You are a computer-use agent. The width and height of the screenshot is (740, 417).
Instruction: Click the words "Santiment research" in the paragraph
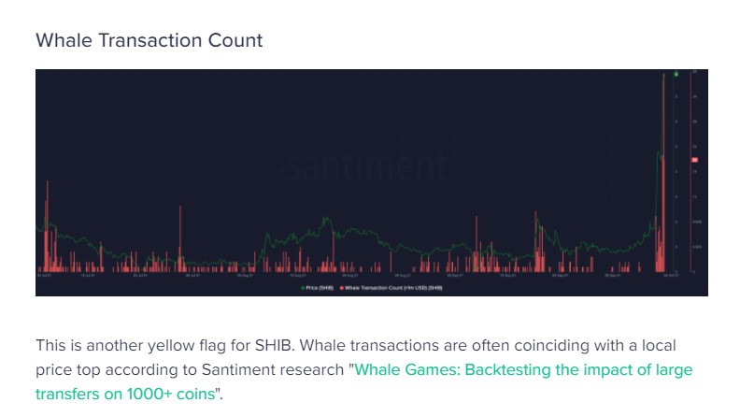[x=283, y=369]
